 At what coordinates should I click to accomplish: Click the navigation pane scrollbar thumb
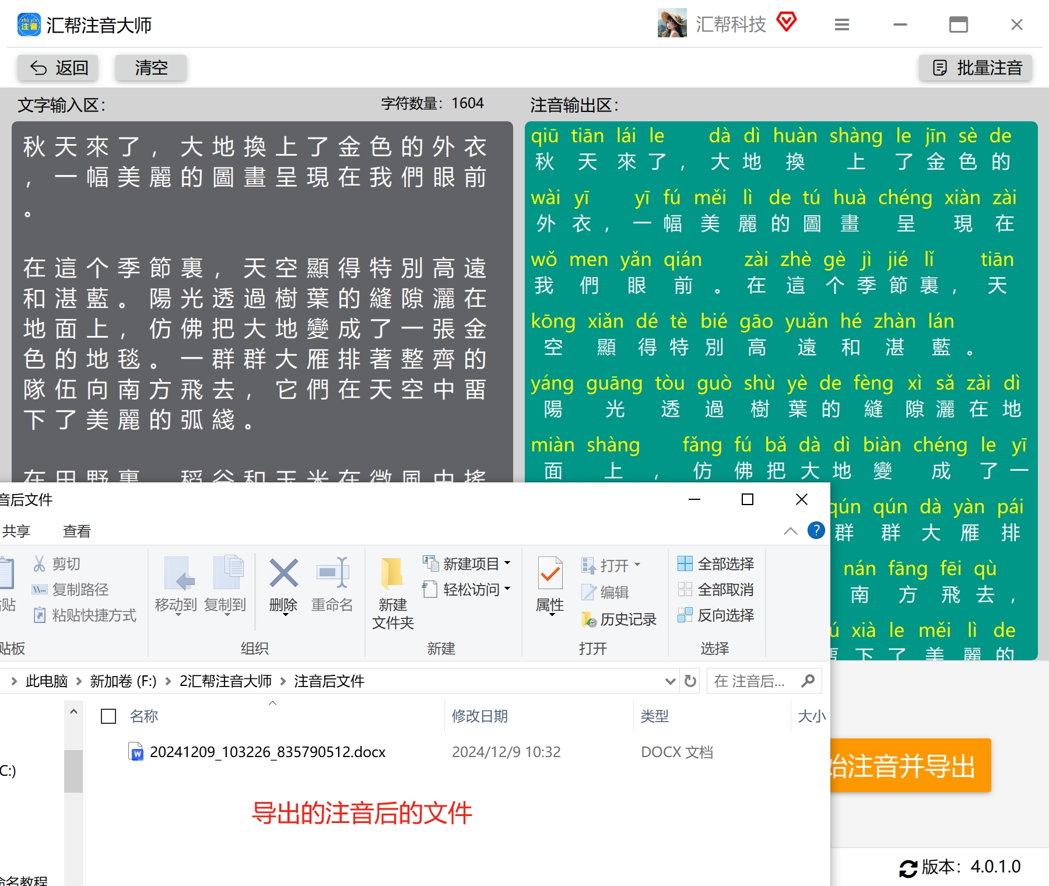click(73, 771)
